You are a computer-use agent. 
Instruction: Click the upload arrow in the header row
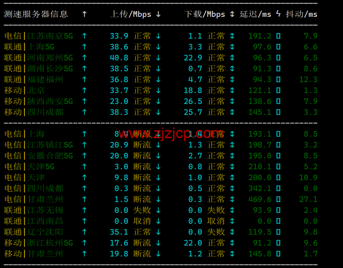point(84,14)
